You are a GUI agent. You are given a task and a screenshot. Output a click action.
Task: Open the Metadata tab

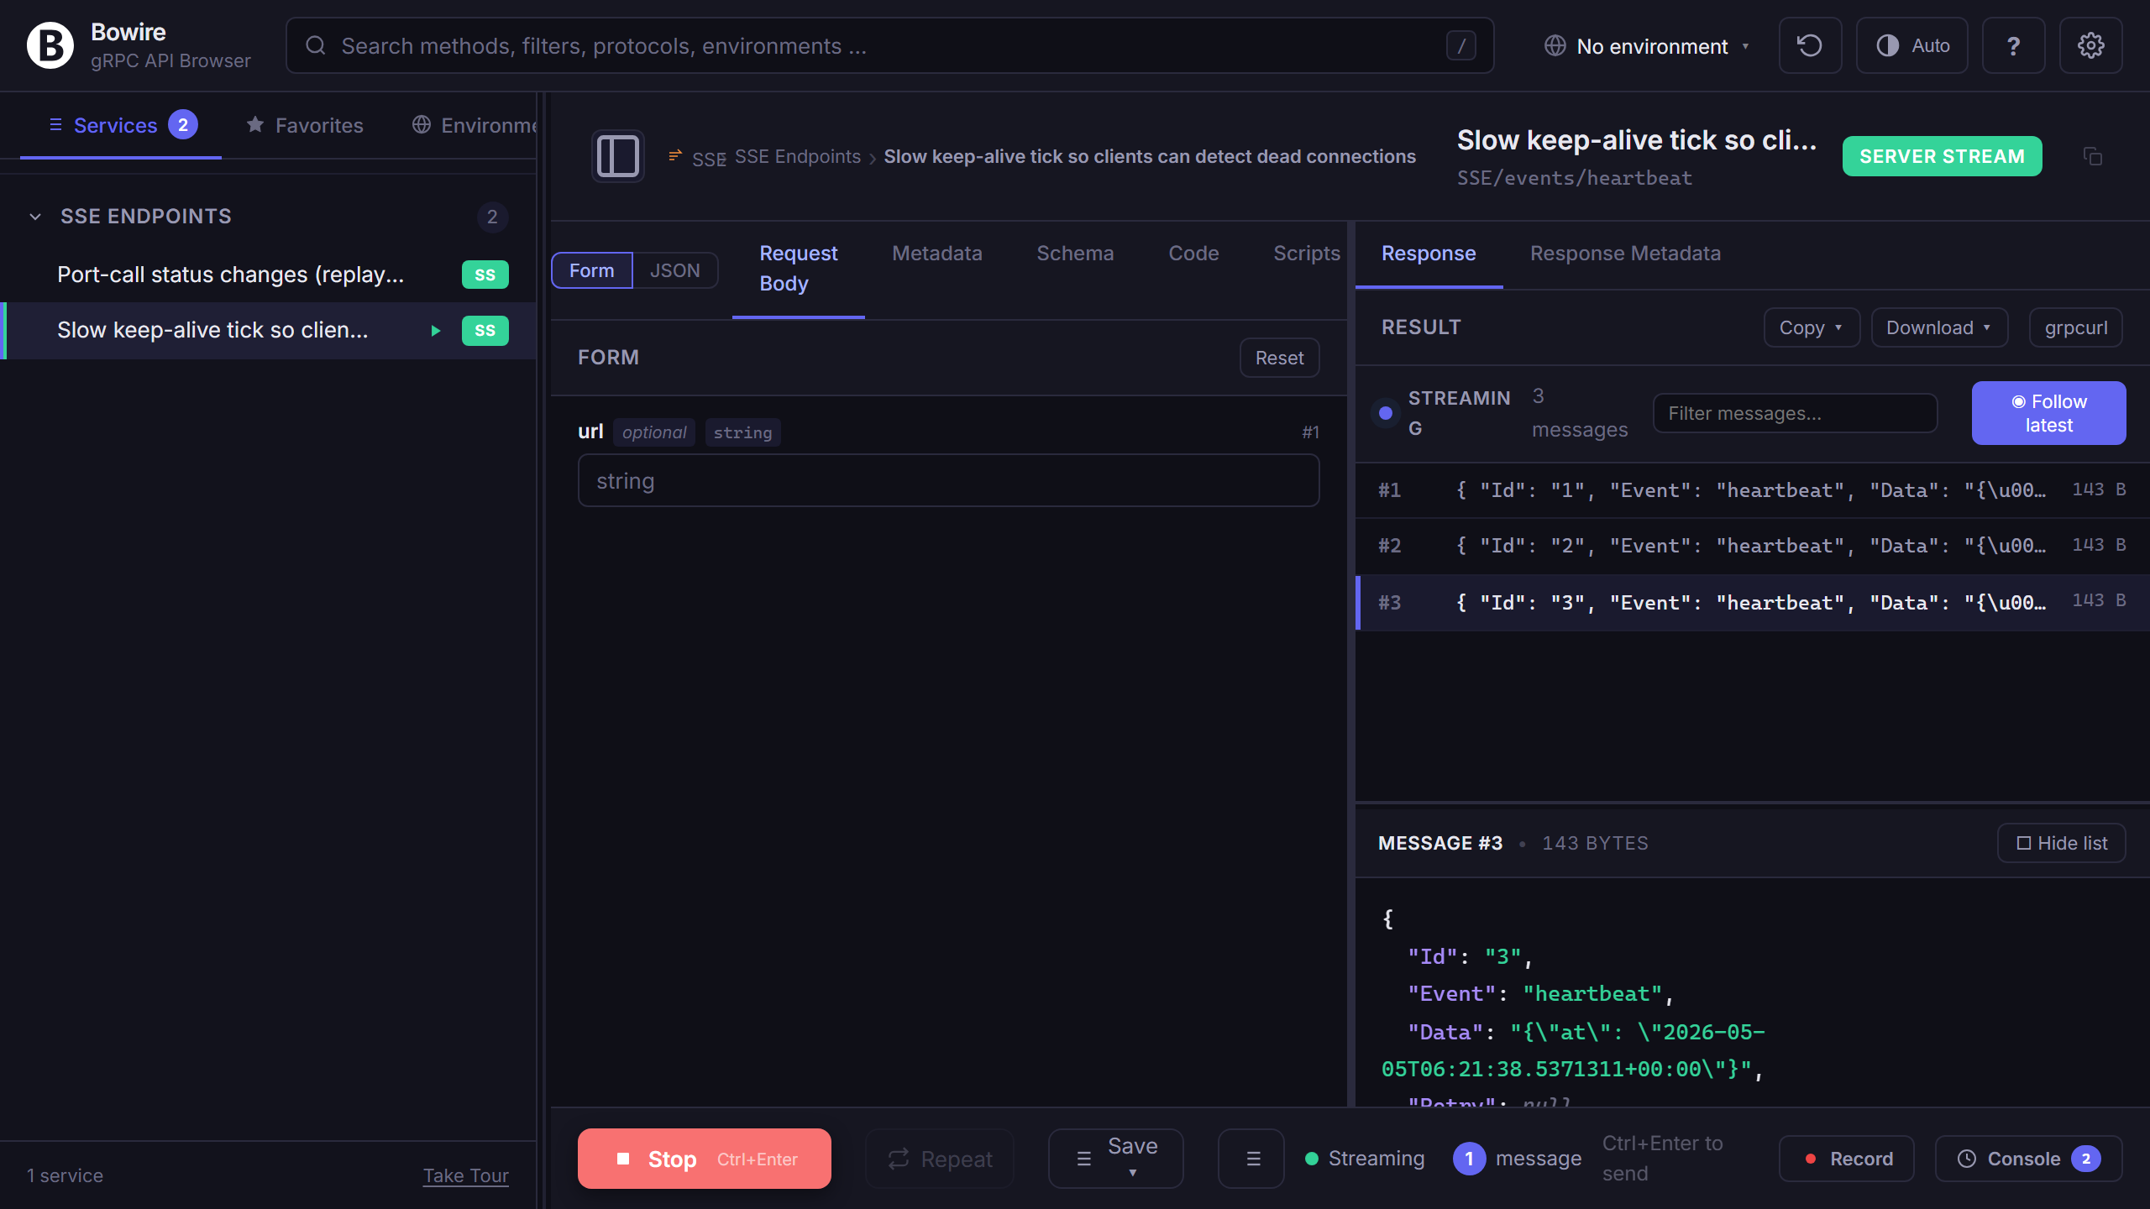coord(937,254)
